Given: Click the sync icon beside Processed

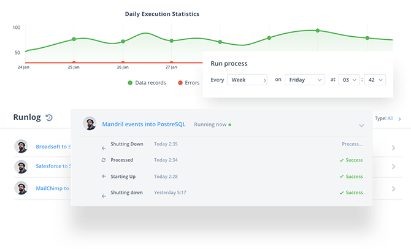Looking at the screenshot, I should (104, 160).
